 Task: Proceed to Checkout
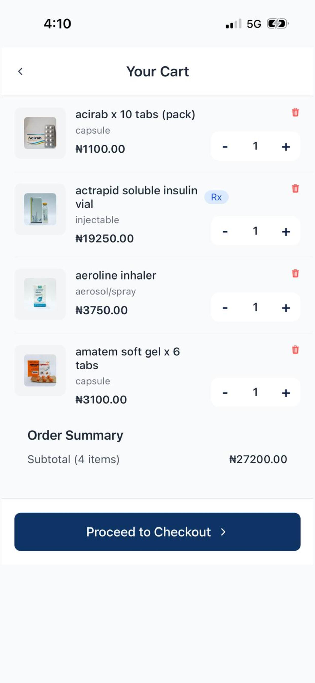pyautogui.click(x=157, y=532)
